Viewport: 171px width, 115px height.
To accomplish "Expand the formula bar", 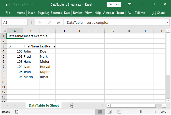I will pos(167,22).
